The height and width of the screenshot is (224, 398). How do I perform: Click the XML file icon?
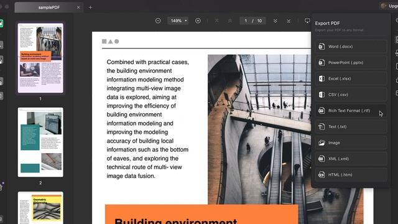tap(322, 159)
